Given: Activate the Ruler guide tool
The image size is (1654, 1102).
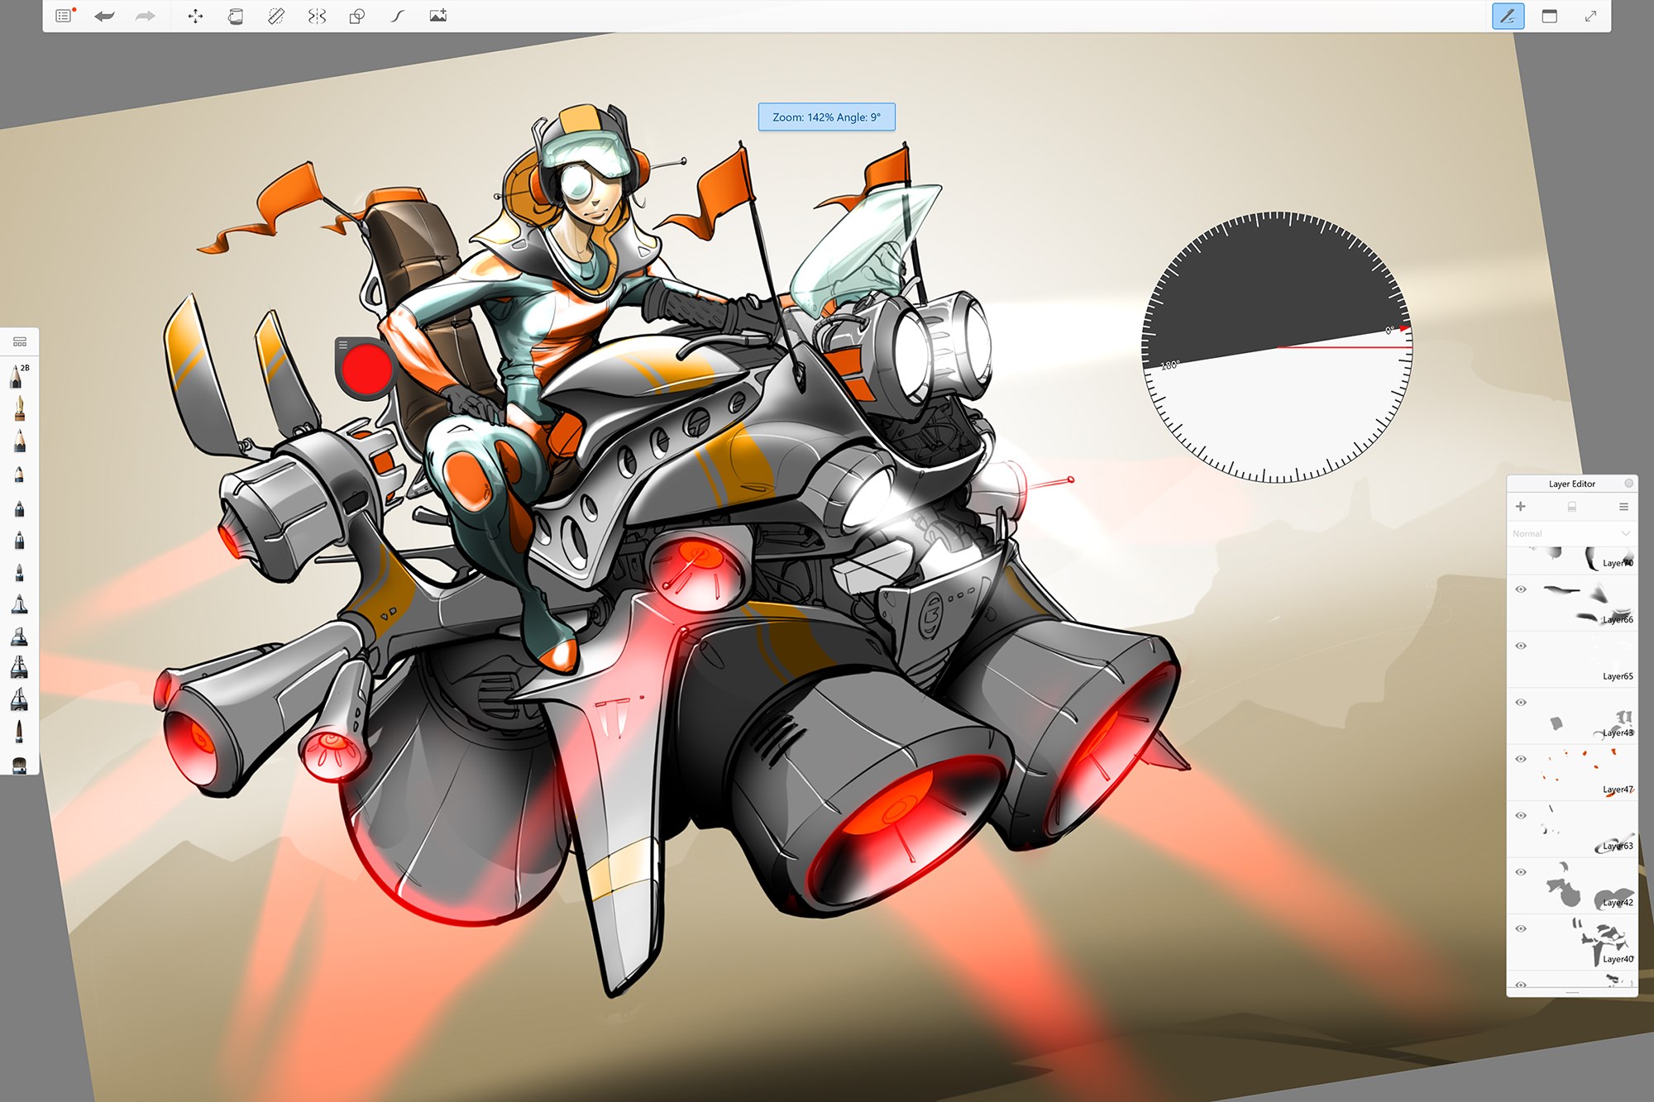Looking at the screenshot, I should (275, 16).
